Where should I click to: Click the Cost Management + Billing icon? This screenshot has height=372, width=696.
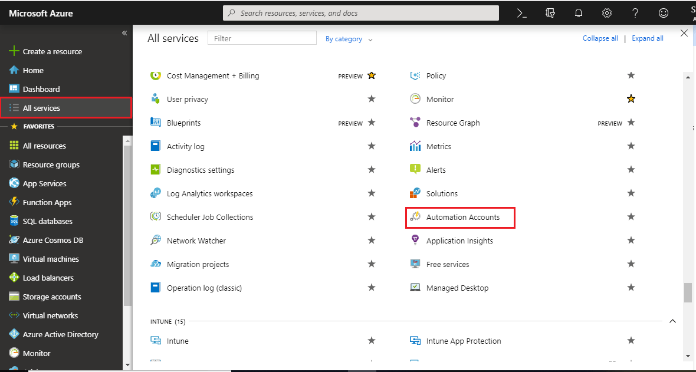click(155, 75)
